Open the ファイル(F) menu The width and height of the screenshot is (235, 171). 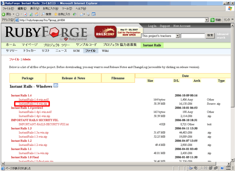coord(8,9)
